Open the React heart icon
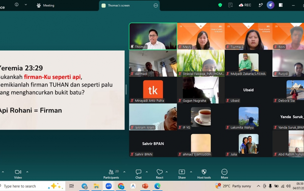The width and height of the screenshot is (304, 191). tap(160, 172)
